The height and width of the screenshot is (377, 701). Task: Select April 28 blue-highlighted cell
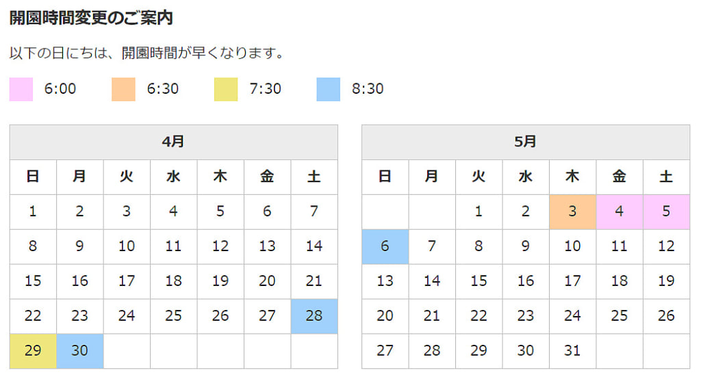tap(314, 316)
